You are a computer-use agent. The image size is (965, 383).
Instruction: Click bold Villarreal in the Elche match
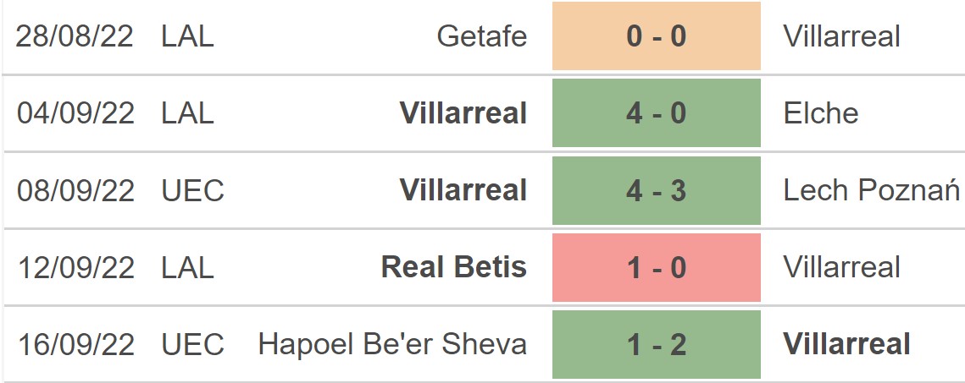click(x=463, y=113)
